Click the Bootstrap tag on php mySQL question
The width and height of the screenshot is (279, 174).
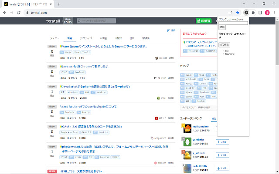[x=102, y=157]
